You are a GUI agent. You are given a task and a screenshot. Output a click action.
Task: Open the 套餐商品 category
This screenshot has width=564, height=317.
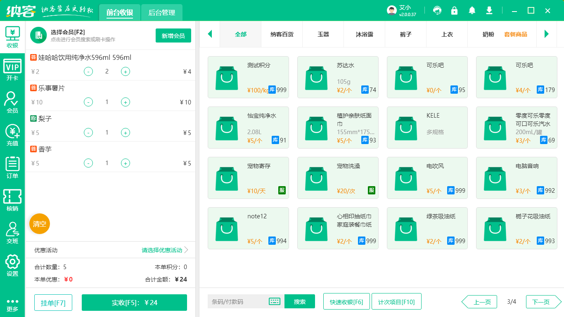coord(516,34)
